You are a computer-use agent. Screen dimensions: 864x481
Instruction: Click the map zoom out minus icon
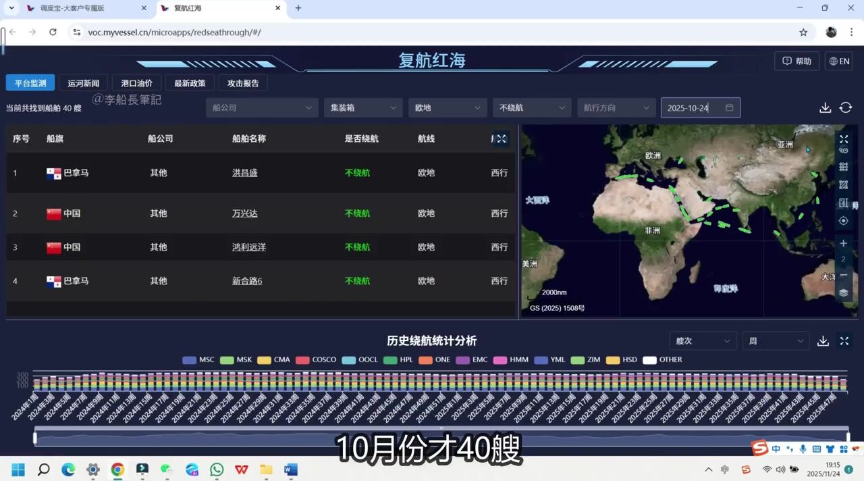tap(843, 276)
